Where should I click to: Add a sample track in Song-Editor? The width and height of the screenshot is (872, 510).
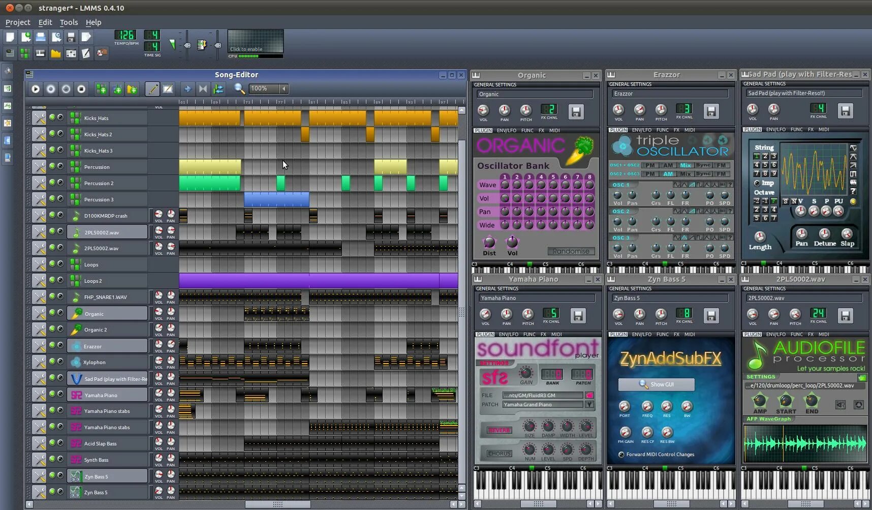pos(117,89)
